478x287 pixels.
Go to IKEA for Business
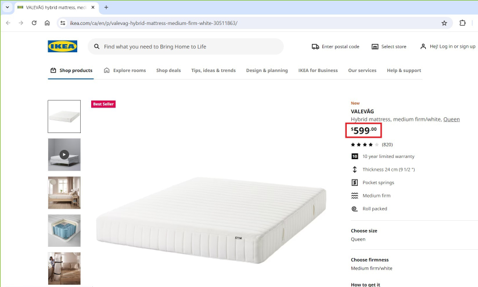pos(318,70)
